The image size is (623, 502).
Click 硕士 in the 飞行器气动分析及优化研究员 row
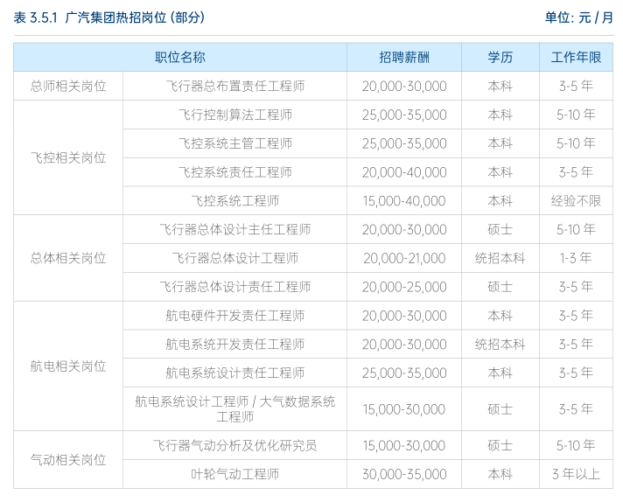coord(500,445)
